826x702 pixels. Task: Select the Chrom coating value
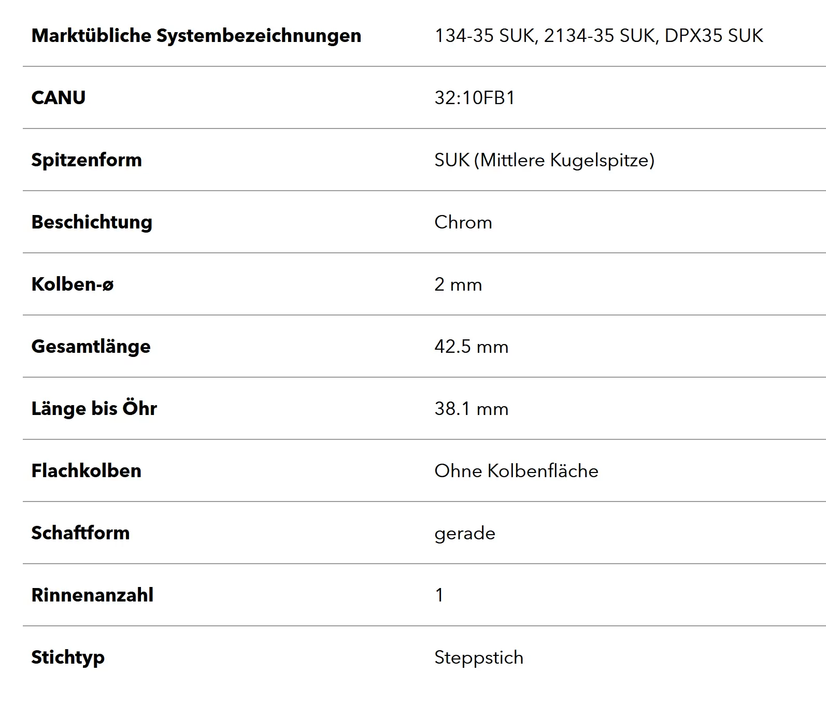coord(463,222)
